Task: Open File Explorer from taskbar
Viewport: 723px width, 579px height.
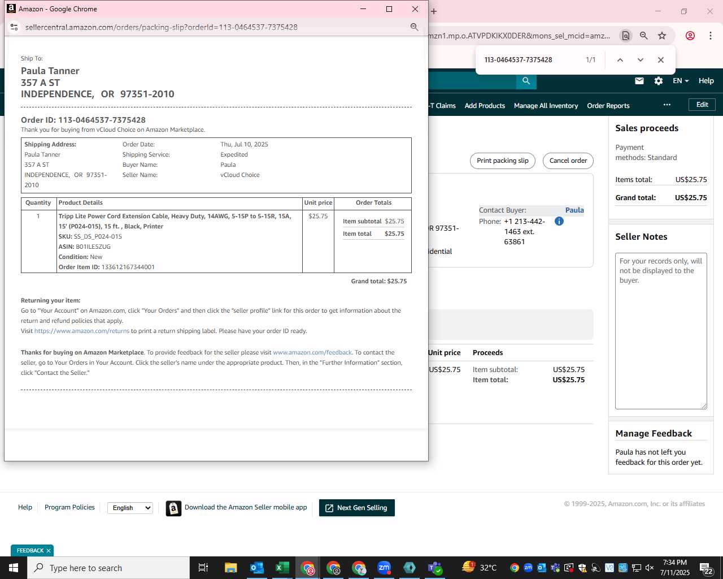Action: (x=230, y=568)
